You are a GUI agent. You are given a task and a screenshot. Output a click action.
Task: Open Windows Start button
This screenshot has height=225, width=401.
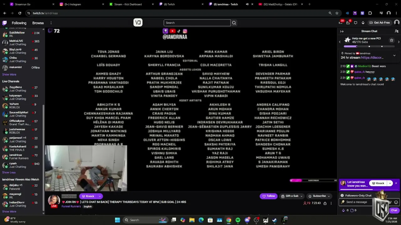tap(117, 220)
